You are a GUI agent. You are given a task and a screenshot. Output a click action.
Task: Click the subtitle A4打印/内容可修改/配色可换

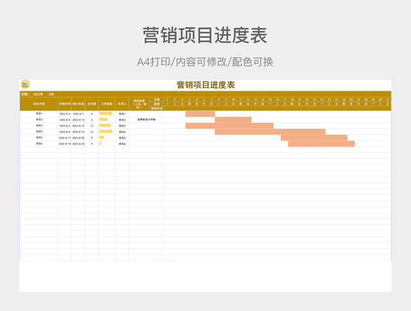[205, 62]
